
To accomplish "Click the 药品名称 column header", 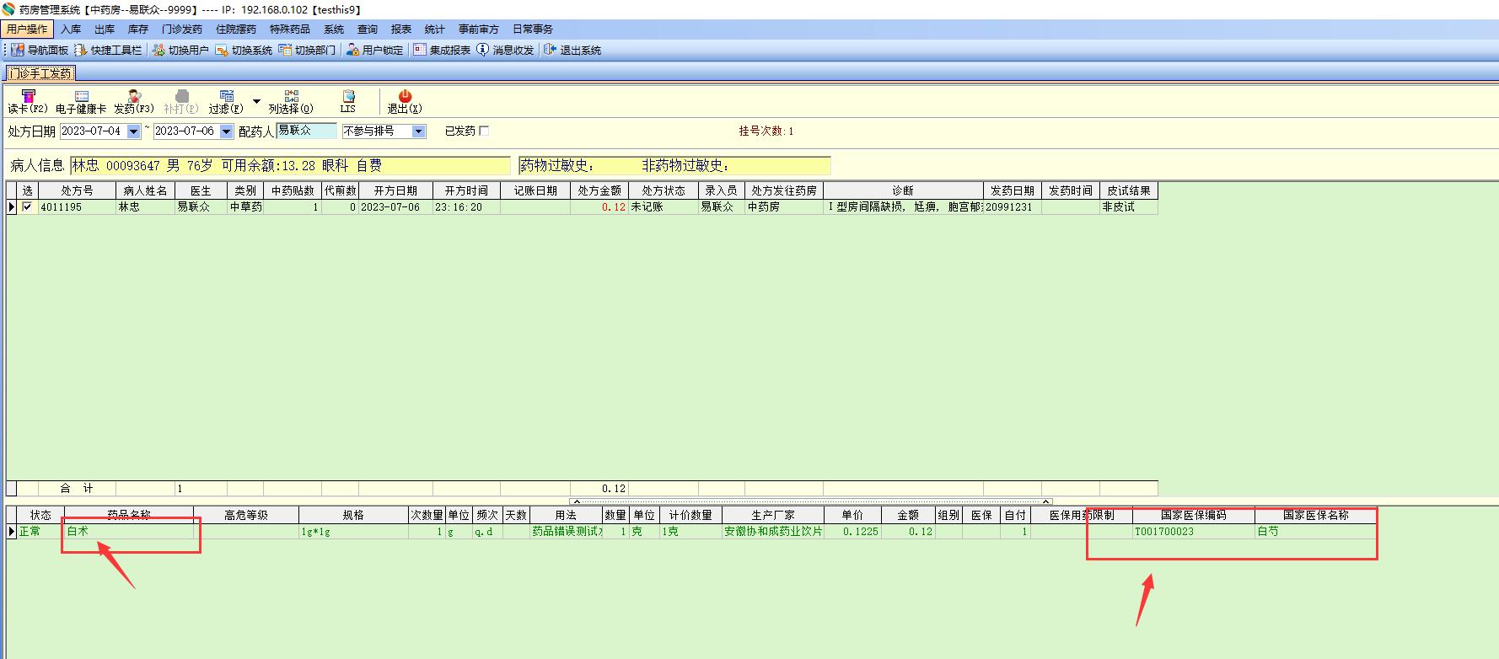I will (129, 515).
